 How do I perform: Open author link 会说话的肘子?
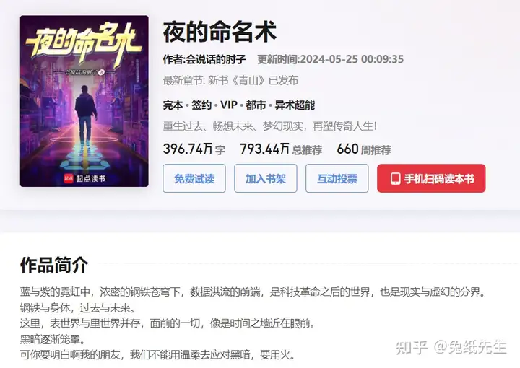tap(215, 59)
